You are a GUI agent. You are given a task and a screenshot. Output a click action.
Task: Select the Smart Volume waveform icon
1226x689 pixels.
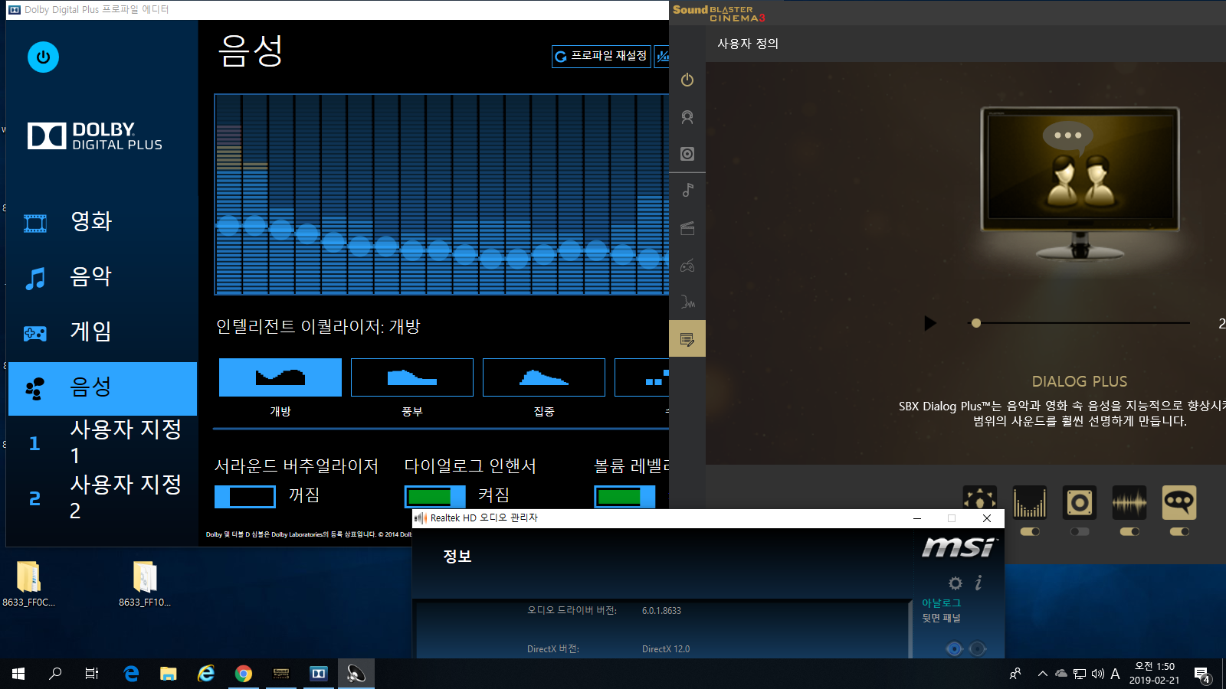pyautogui.click(x=1129, y=502)
